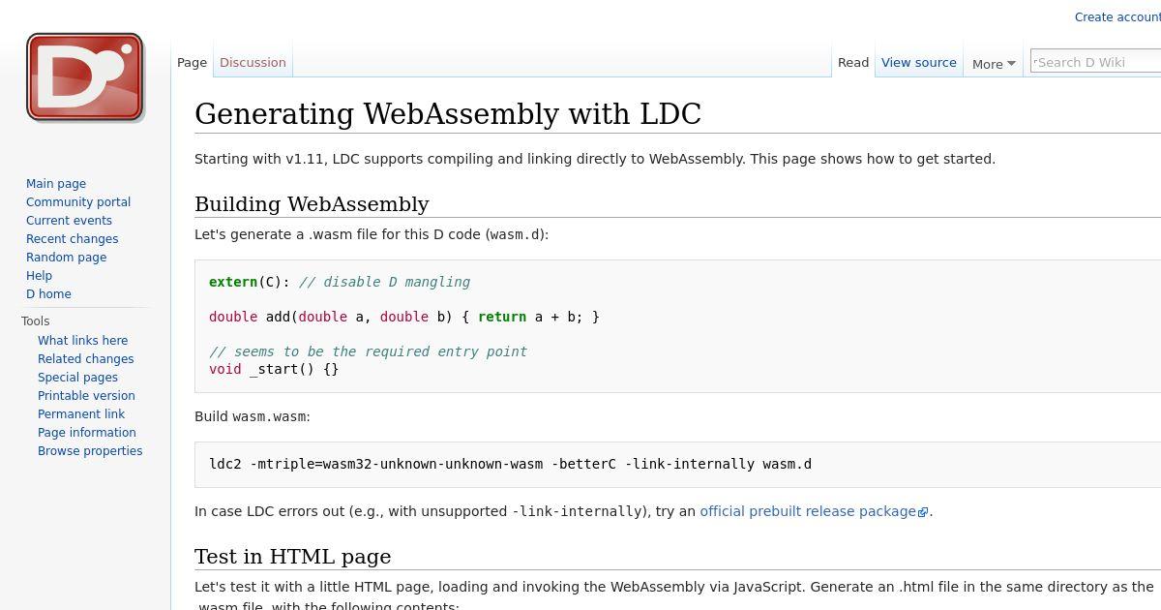Click the Building WebAssembly heading
Screen dimensions: 1161x610
pos(312,204)
